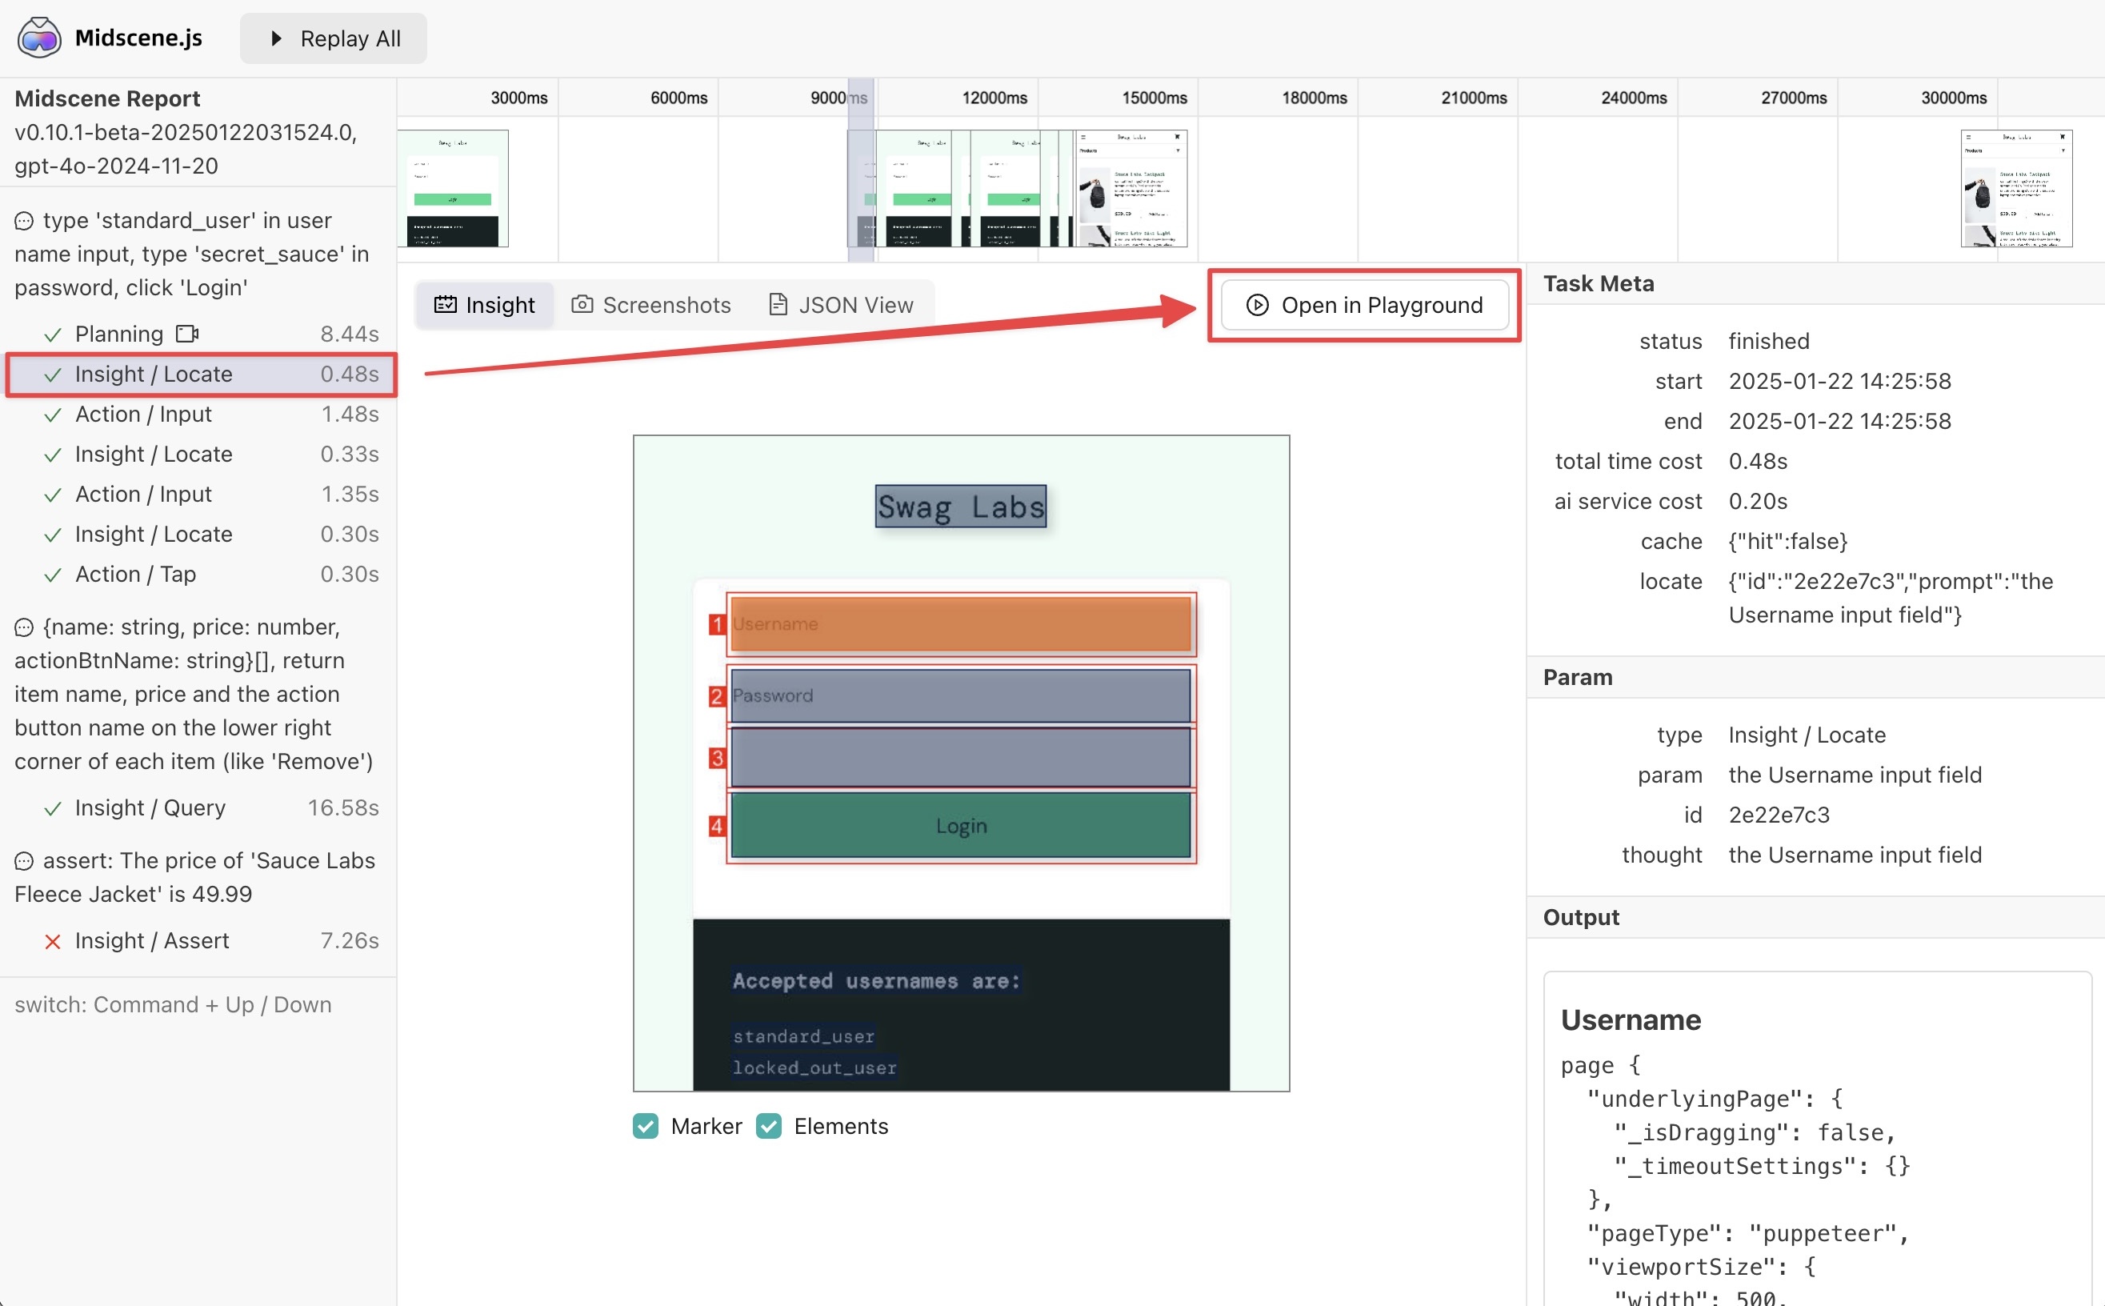Screen dimensions: 2105x1306
Task: Select the JSON View tab
Action: click(839, 302)
